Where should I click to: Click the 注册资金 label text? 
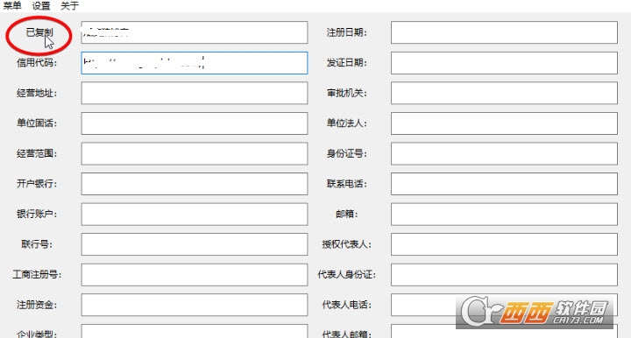coord(37,305)
